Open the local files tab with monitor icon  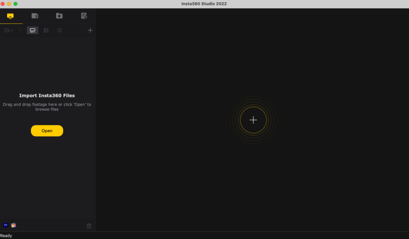(10, 16)
